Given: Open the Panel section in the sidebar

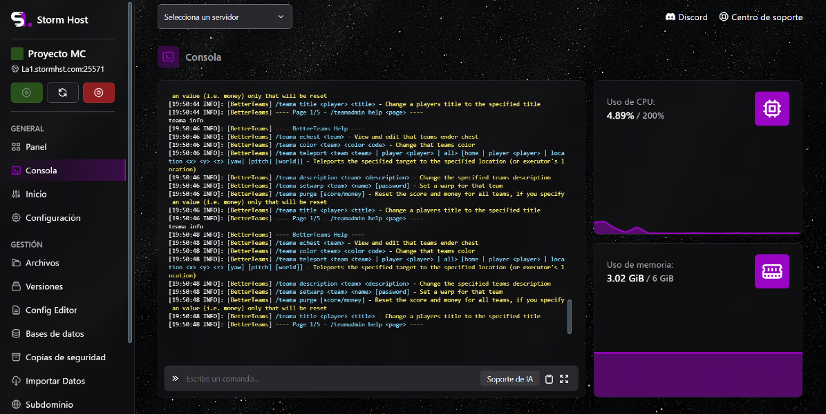Looking at the screenshot, I should (x=36, y=147).
